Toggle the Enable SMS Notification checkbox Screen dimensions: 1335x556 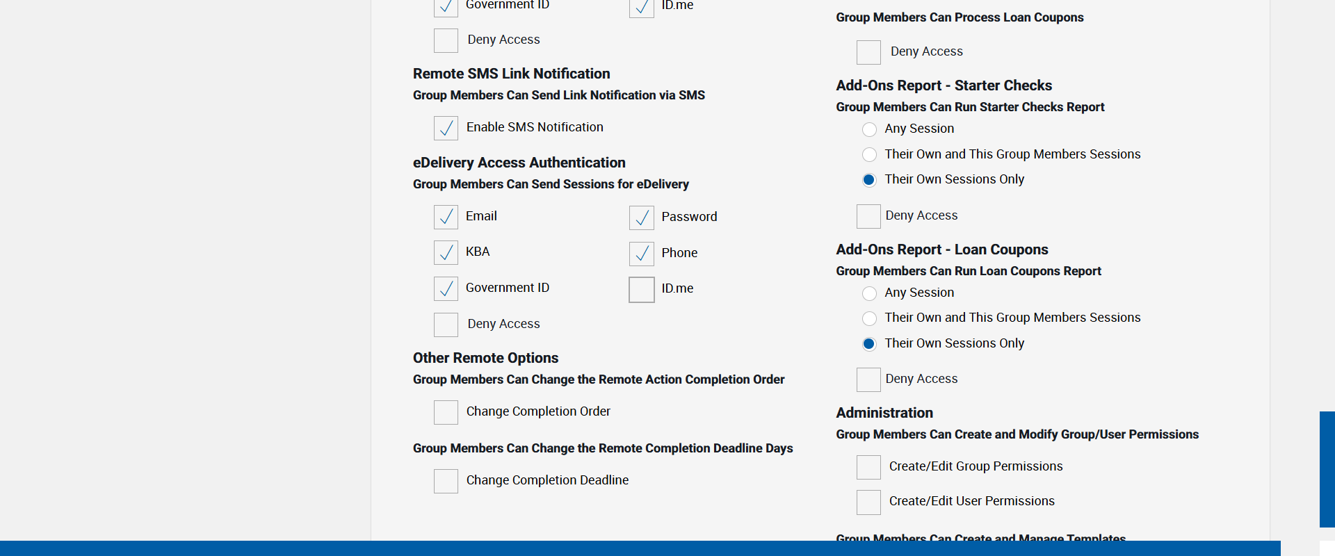click(x=446, y=128)
